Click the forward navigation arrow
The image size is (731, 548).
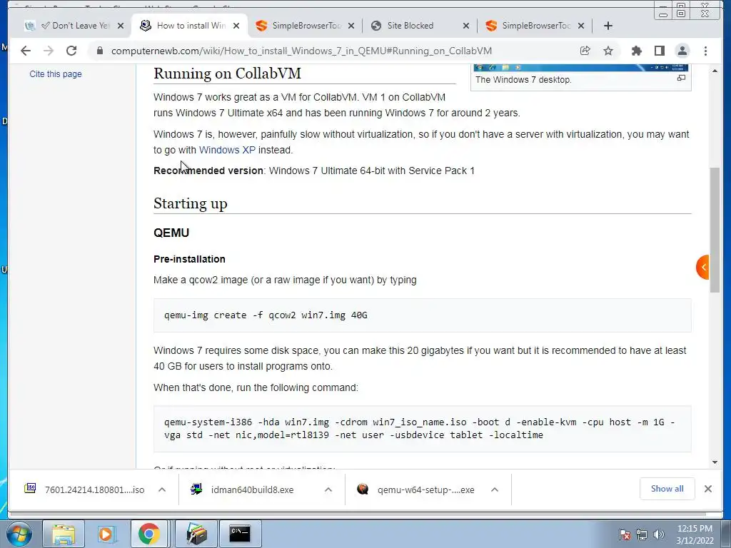(49, 51)
